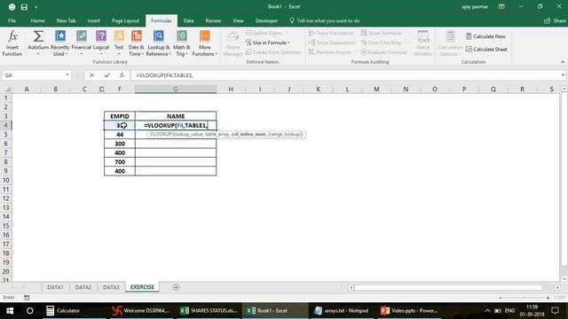568x319 pixels.
Task: Open the File tab
Action: click(12, 20)
